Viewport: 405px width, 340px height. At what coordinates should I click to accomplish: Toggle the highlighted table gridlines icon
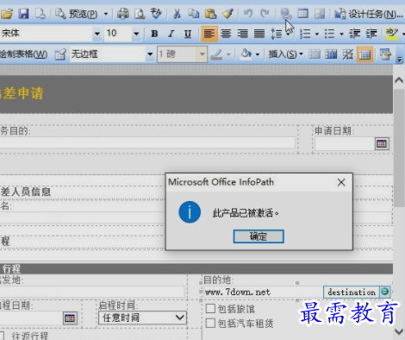click(364, 54)
